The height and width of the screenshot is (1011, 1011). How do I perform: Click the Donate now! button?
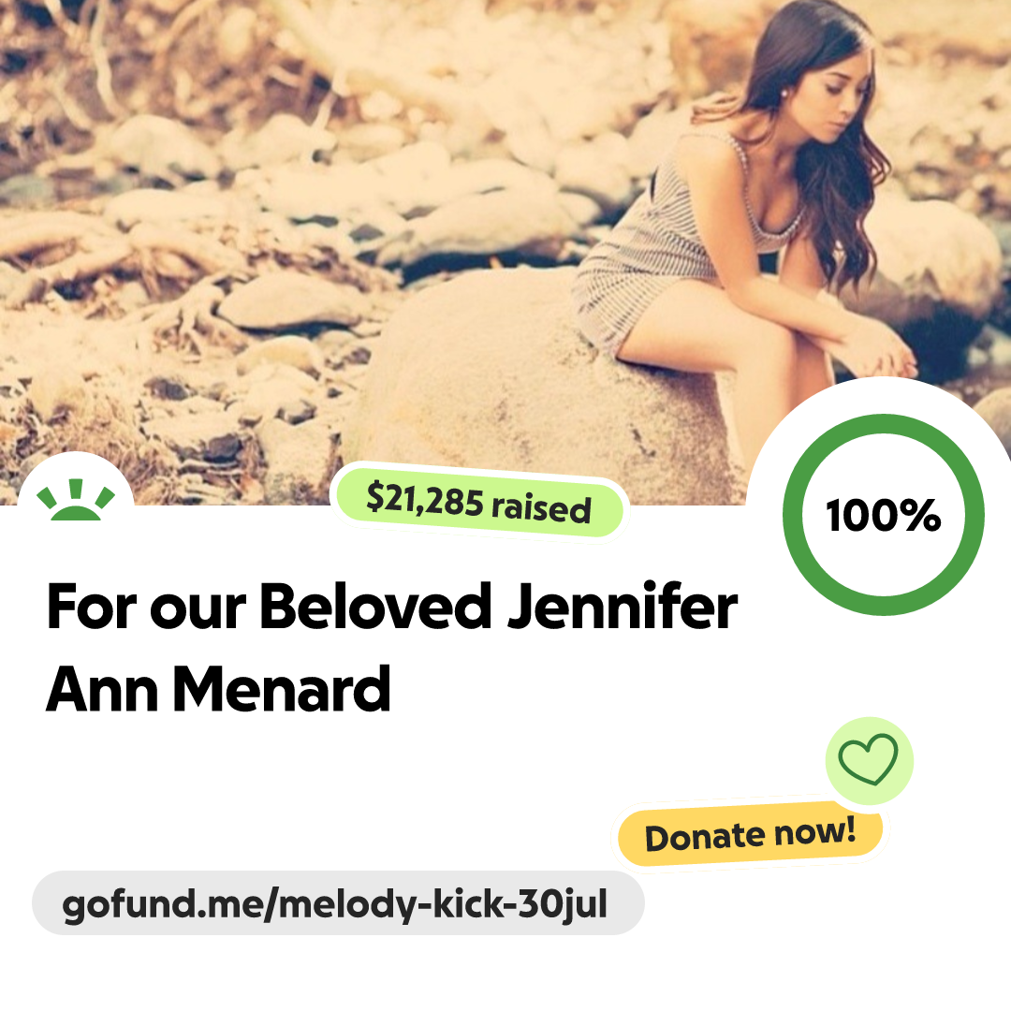tap(750, 835)
